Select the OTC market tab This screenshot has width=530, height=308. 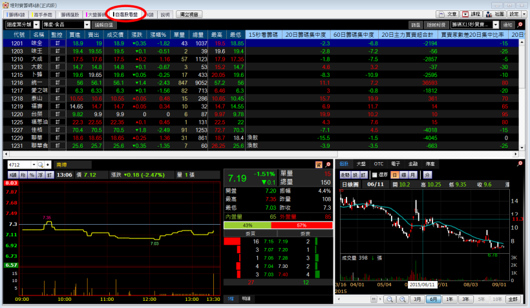pos(378,165)
